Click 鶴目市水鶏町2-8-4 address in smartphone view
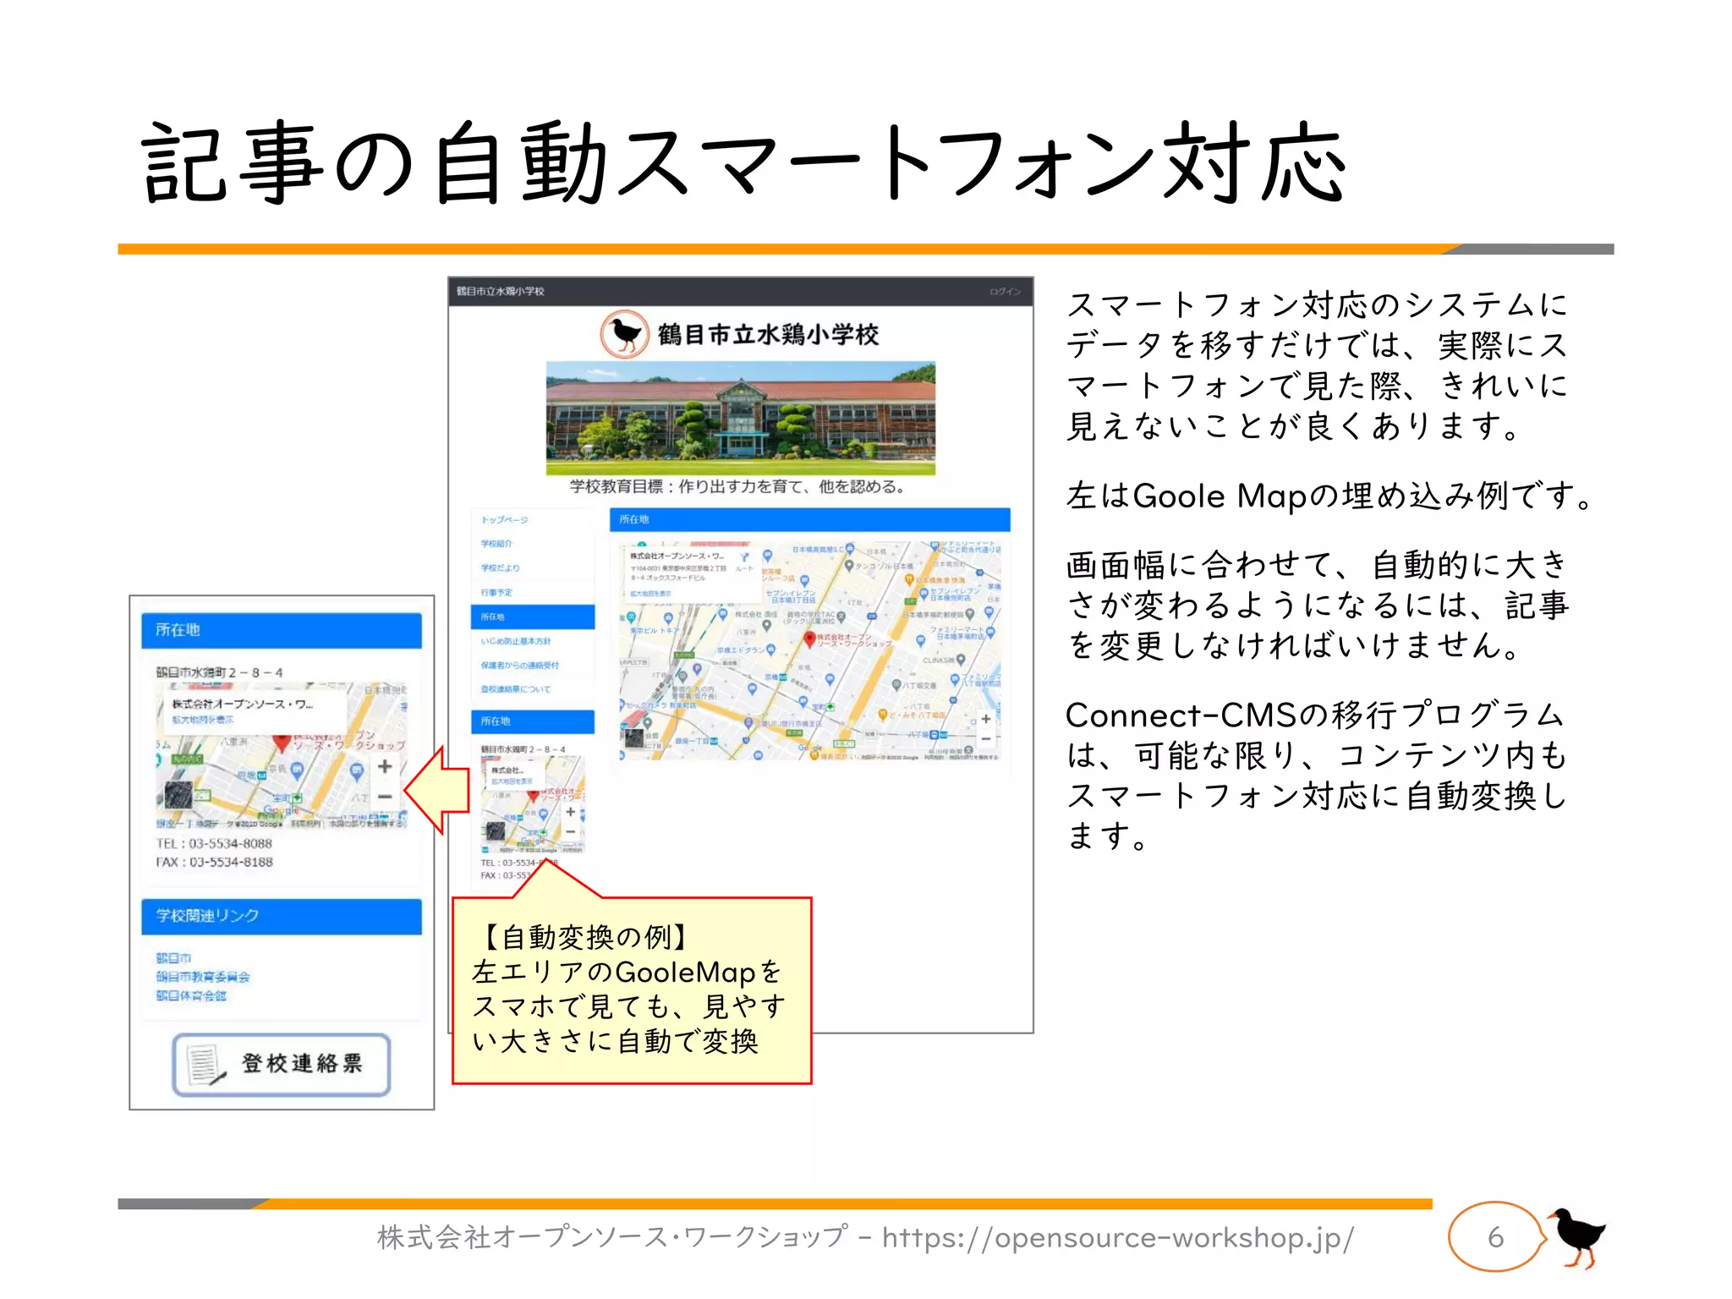The image size is (1732, 1299). coord(219,673)
